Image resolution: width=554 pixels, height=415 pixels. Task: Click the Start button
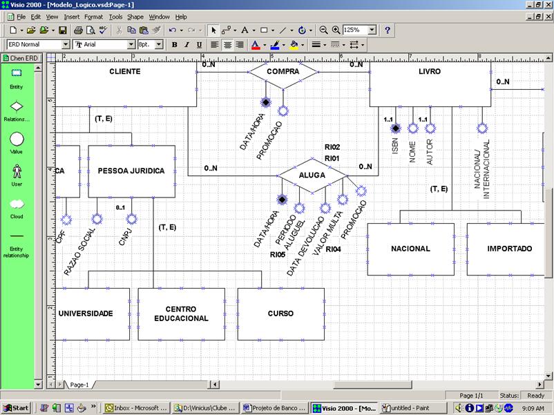point(15,408)
